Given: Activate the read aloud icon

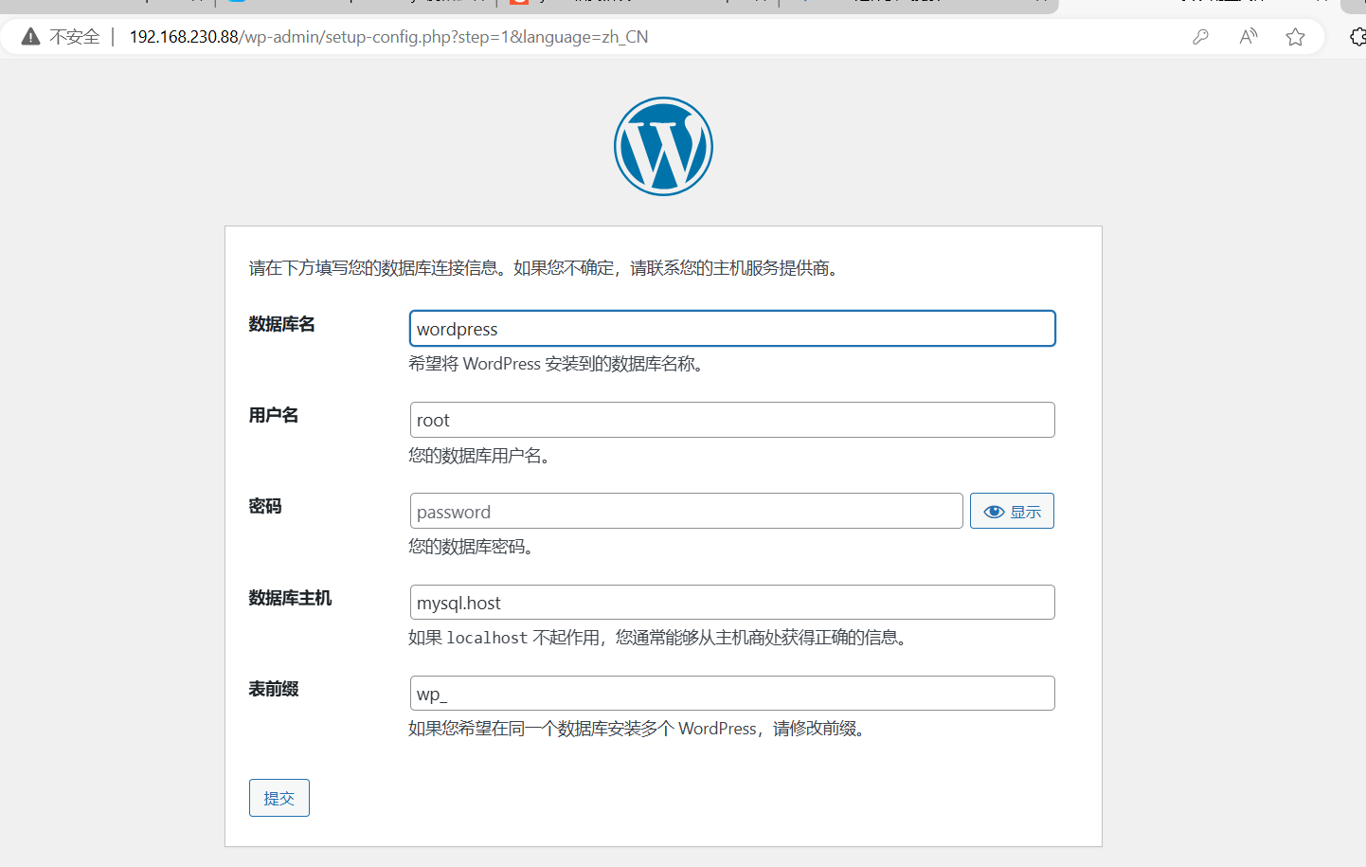Looking at the screenshot, I should pos(1249,37).
